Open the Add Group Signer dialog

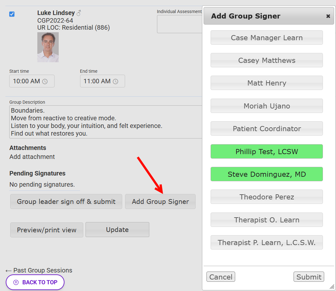tap(160, 201)
